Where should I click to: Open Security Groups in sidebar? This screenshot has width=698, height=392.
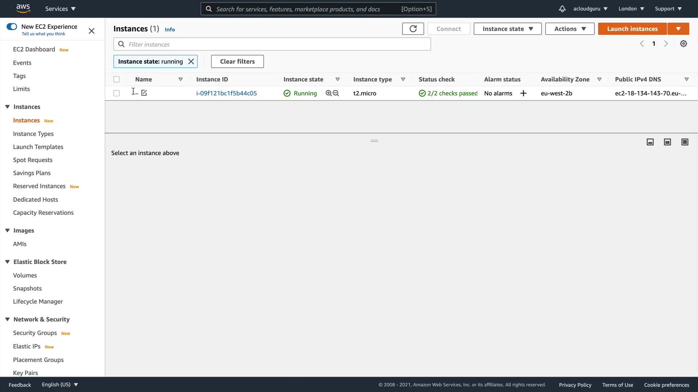tap(35, 333)
